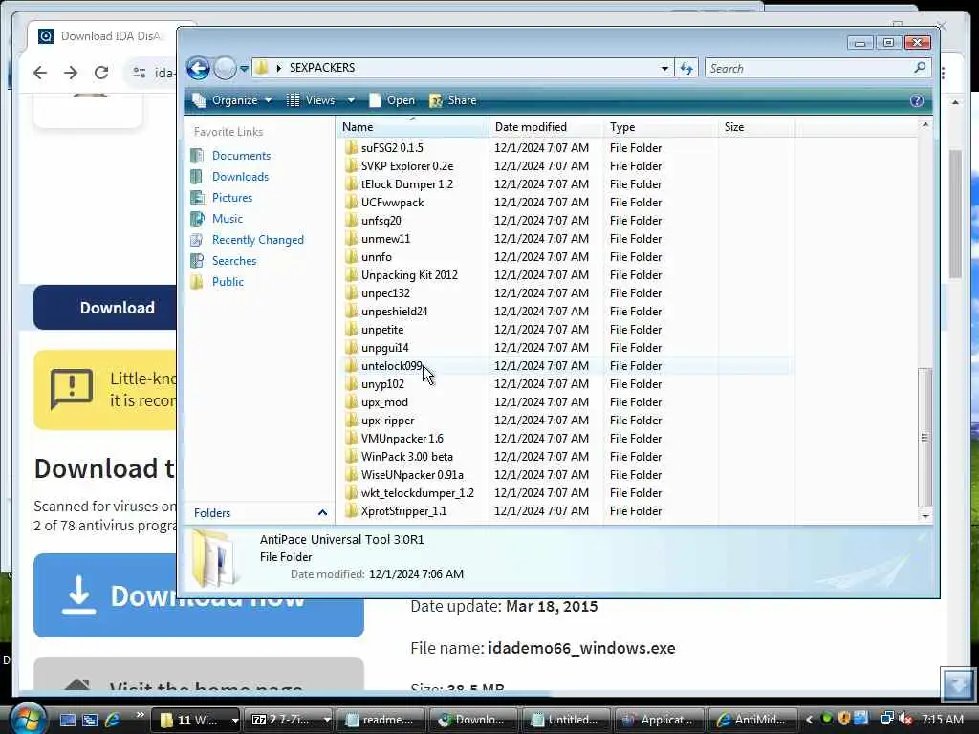Expand the Views dropdown arrow
Screen dimensions: 979x734
coord(351,99)
